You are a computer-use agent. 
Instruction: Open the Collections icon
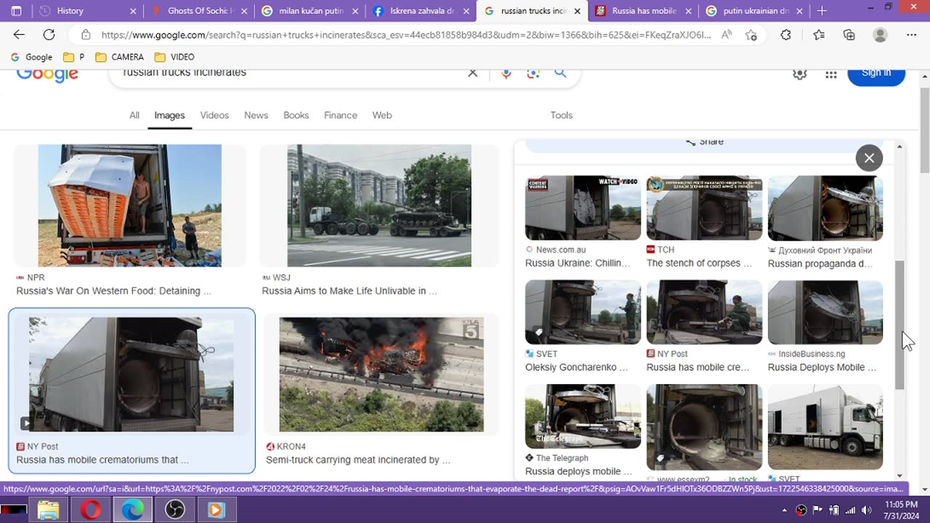[849, 35]
